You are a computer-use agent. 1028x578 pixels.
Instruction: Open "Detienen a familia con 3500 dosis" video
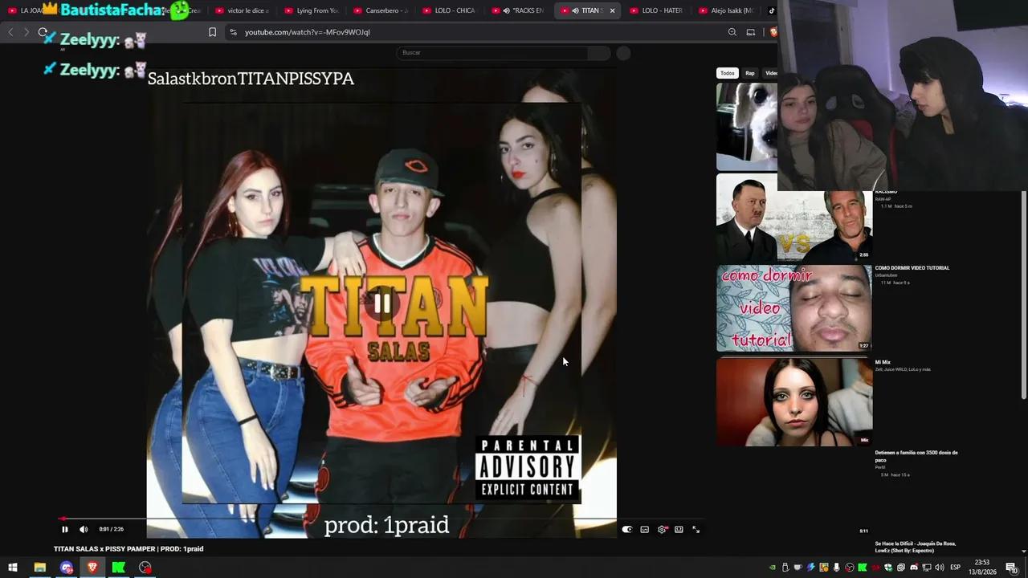coord(916,456)
